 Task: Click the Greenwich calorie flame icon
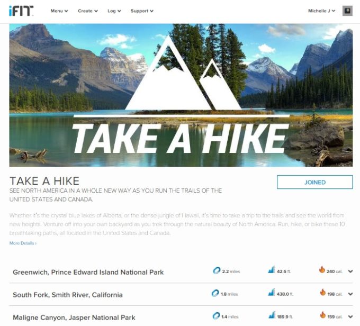click(x=322, y=269)
